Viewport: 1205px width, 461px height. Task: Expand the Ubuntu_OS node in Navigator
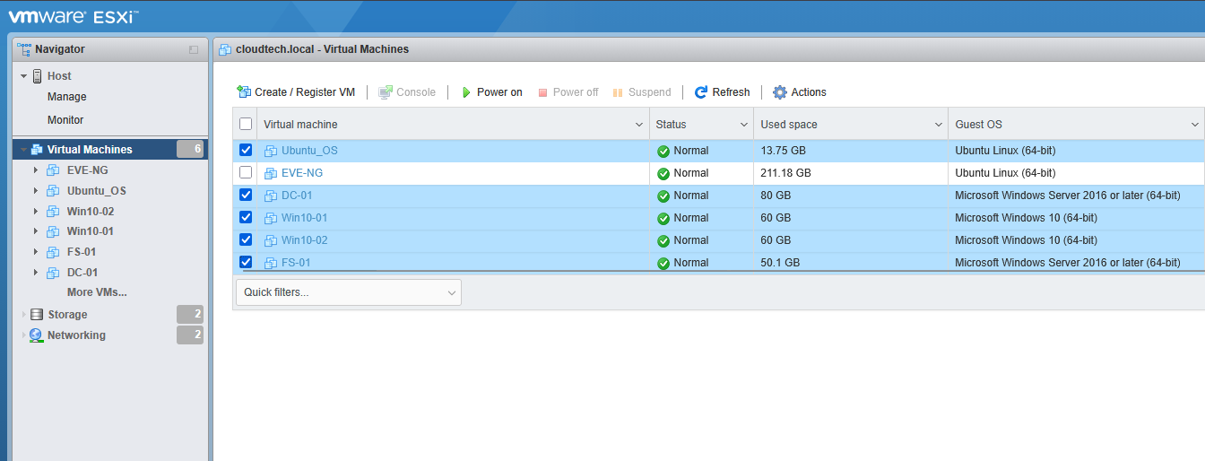[x=36, y=190]
